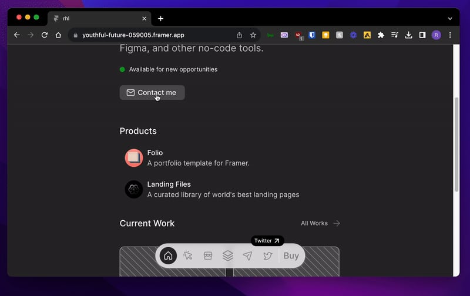
Task: Click the purple mail extension icon
Action: (284, 35)
